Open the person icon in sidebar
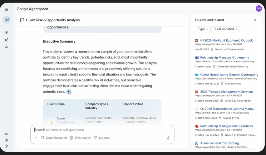The width and height of the screenshot is (266, 155). [x=7, y=46]
